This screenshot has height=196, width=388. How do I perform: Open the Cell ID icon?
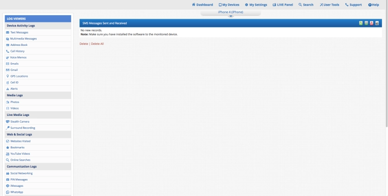click(8, 82)
